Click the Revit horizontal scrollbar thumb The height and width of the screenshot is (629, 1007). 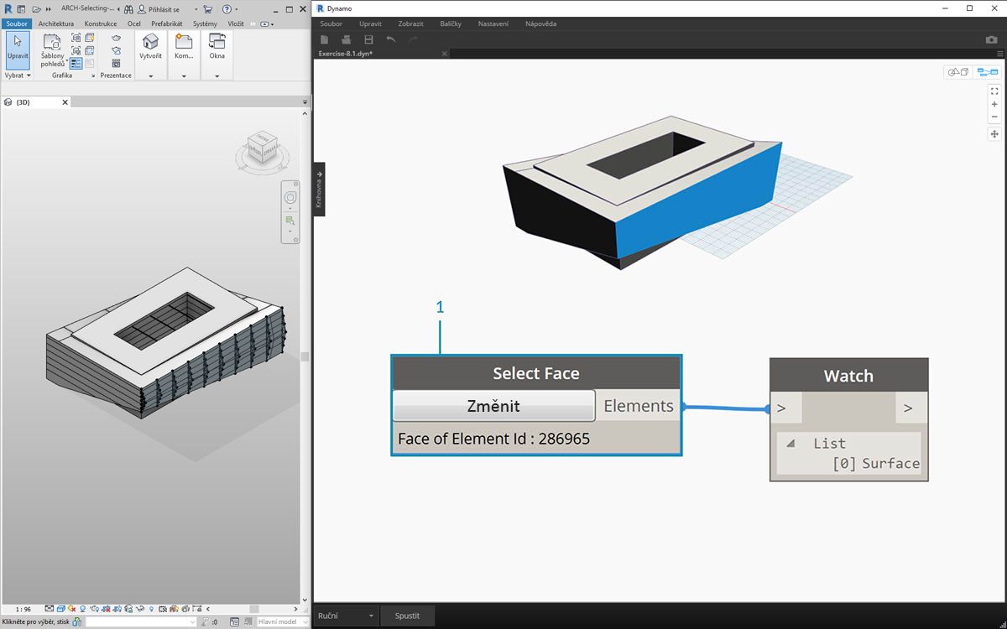pyautogui.click(x=253, y=609)
